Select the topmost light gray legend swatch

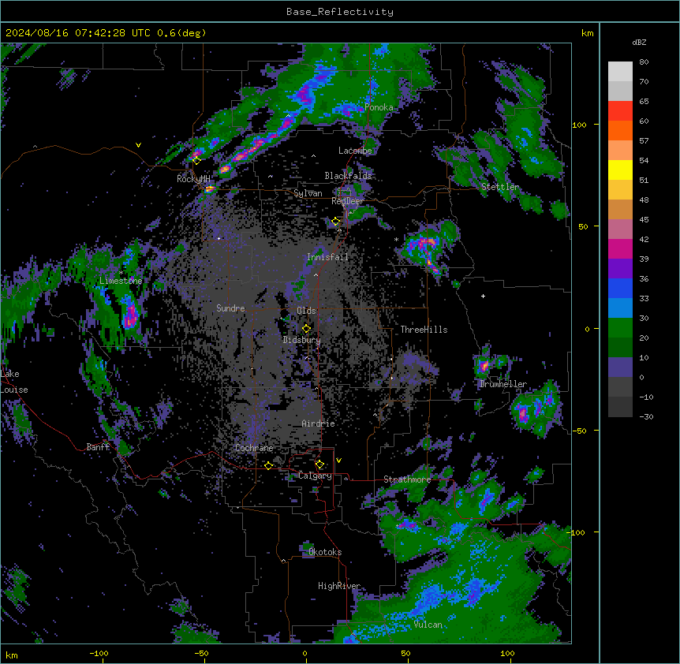(620, 72)
